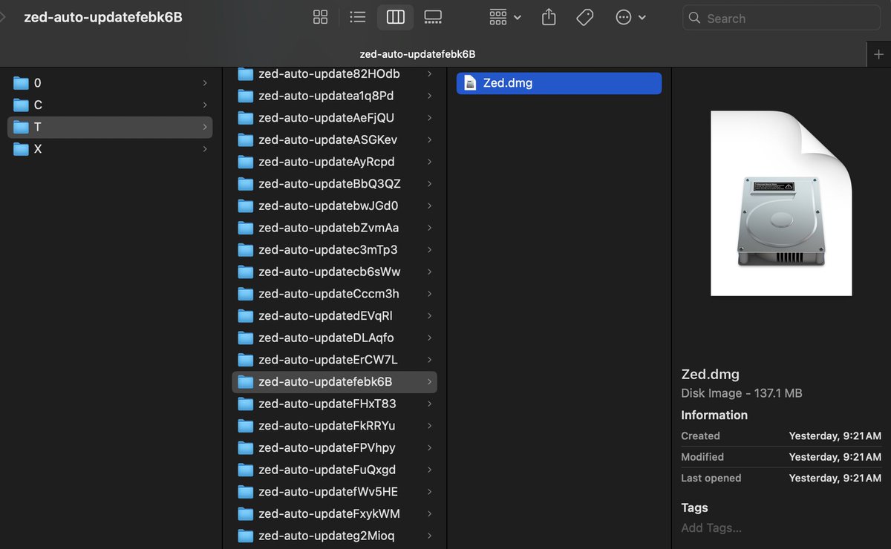
Task: Select folder C in first column
Action: [110, 105]
